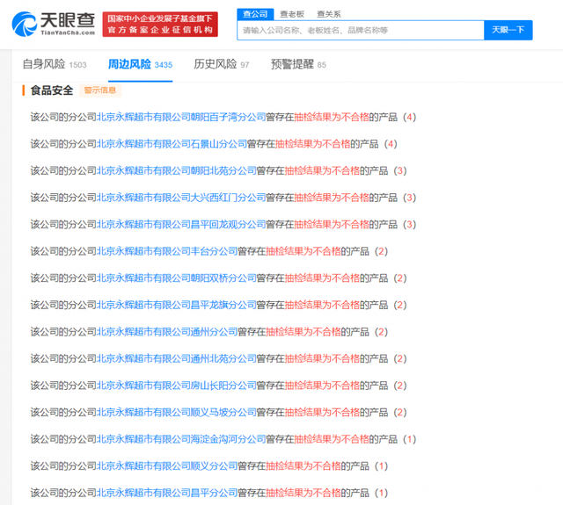Open 朝阳百子湾分公司 company link

pyautogui.click(x=181, y=117)
